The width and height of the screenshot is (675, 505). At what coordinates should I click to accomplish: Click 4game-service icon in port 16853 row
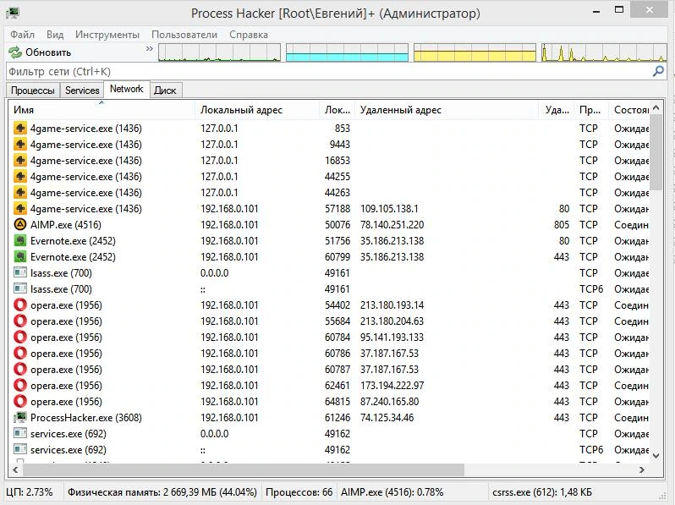point(20,161)
